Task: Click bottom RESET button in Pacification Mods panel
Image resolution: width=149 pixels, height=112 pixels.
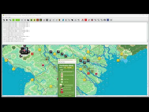Action: coord(70,96)
